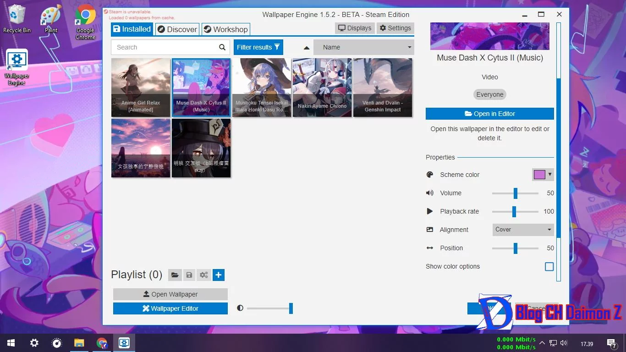The height and width of the screenshot is (352, 626).
Task: Open playlist settings gears icon
Action: point(204,275)
